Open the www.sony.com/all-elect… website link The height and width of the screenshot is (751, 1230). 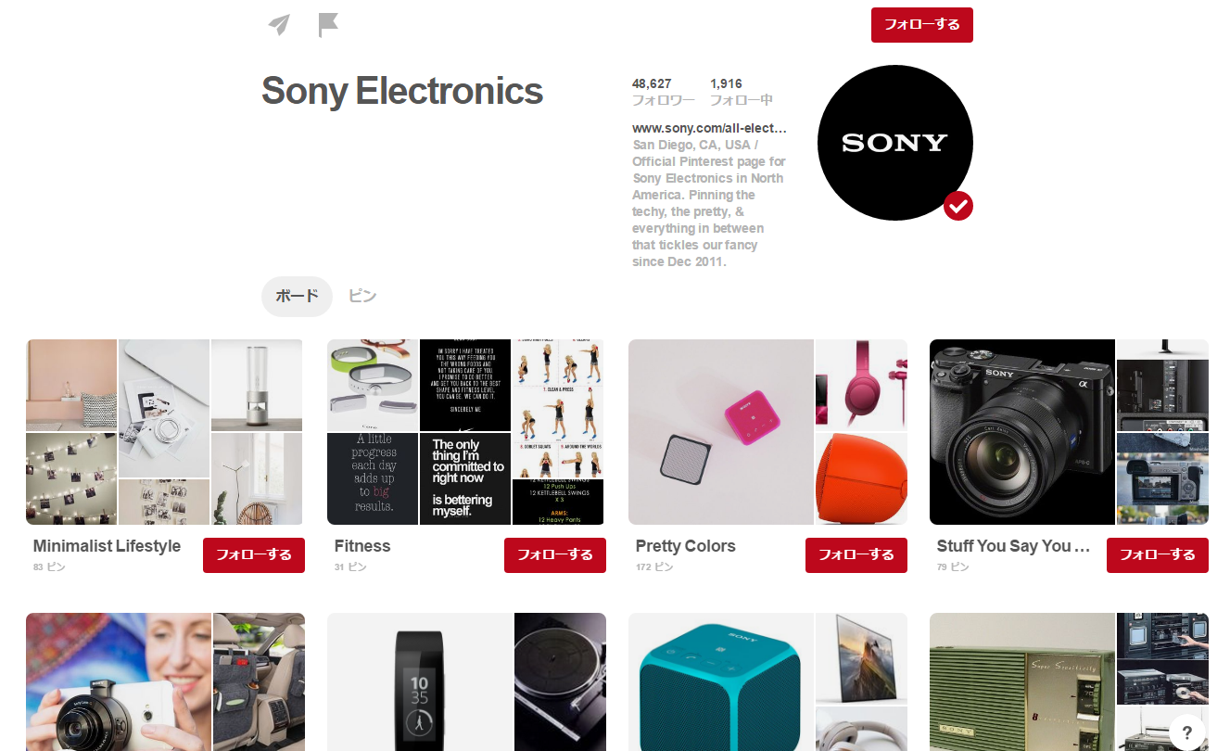(x=709, y=128)
